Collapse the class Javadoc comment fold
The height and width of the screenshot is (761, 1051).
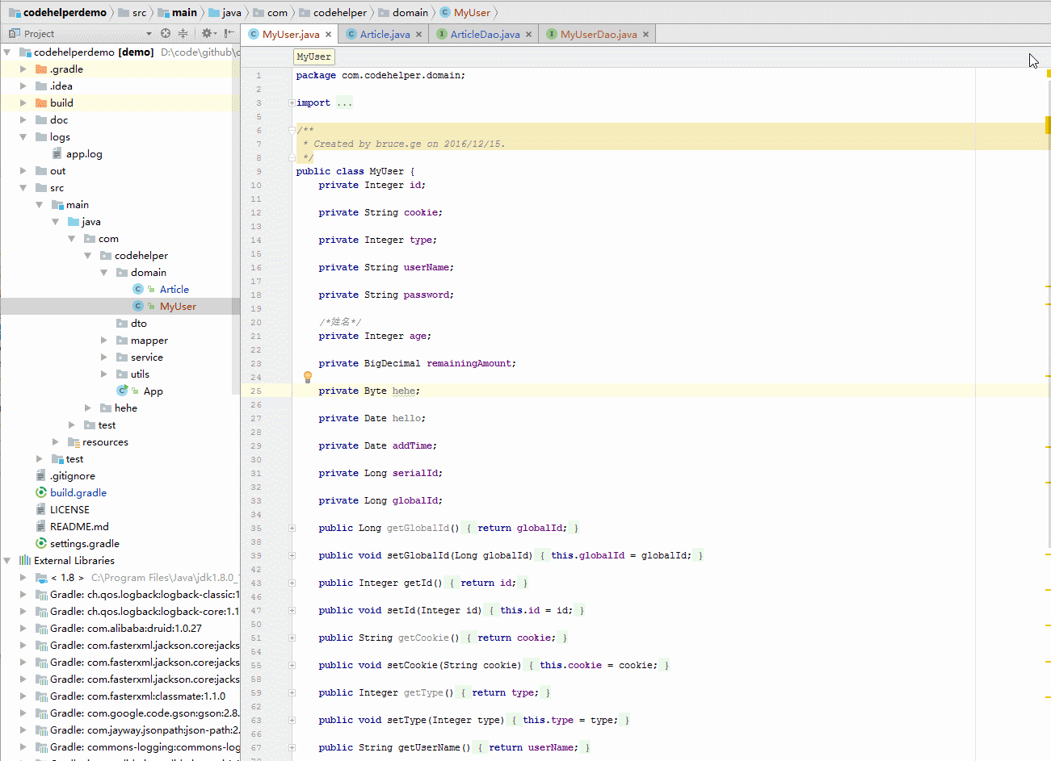[292, 130]
